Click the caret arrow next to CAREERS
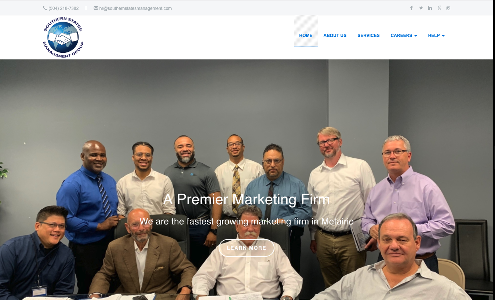The image size is (495, 300). click(x=415, y=36)
